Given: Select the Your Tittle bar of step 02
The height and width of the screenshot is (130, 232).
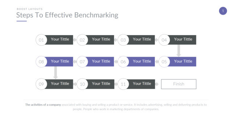Looking at the screenshot, I should 100,40.
